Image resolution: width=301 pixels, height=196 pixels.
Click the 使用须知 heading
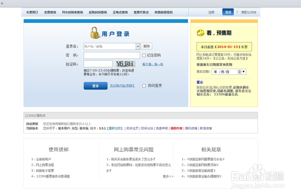pyautogui.click(x=59, y=150)
